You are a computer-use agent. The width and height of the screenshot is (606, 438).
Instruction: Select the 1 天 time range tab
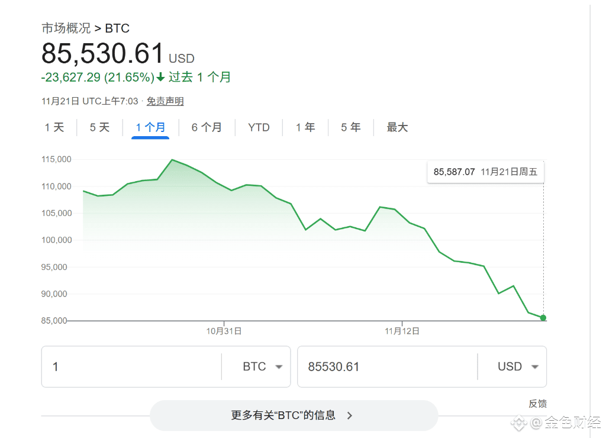[54, 127]
